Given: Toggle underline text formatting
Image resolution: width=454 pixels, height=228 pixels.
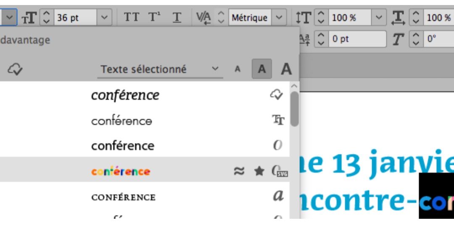Looking at the screenshot, I should point(177,18).
